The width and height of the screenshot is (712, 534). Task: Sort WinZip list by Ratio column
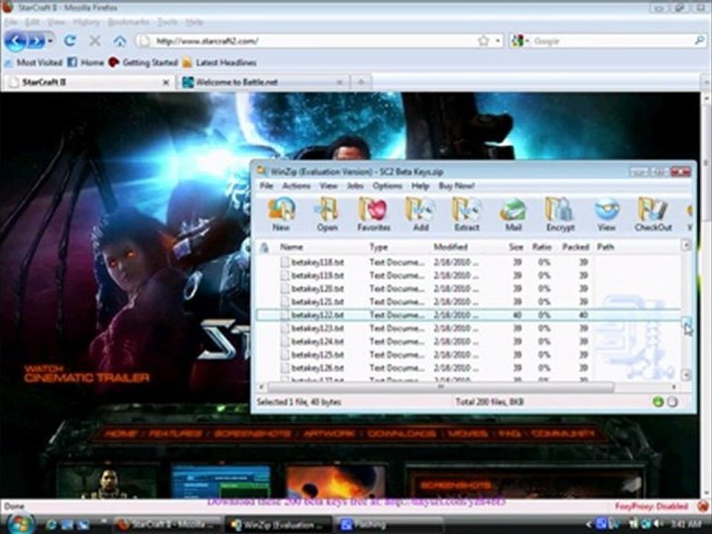click(x=541, y=247)
